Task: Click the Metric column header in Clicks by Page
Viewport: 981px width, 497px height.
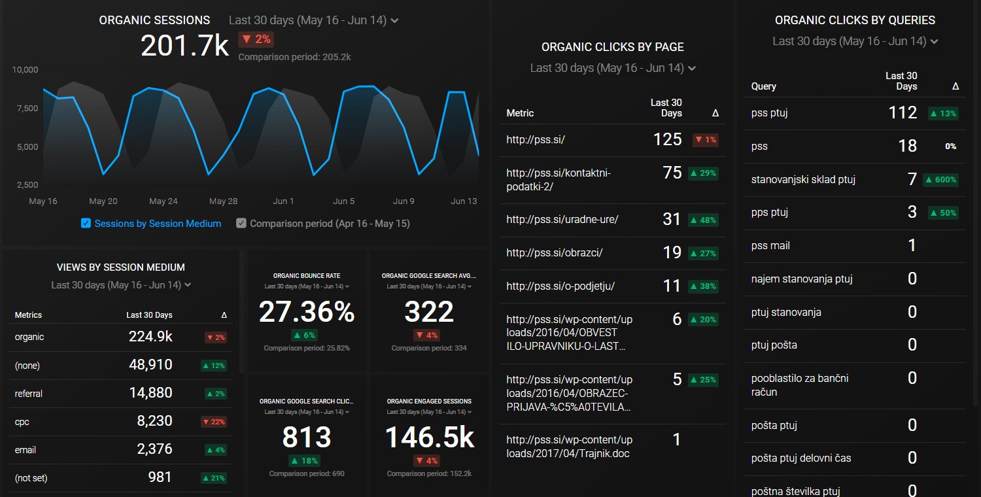Action: click(520, 113)
